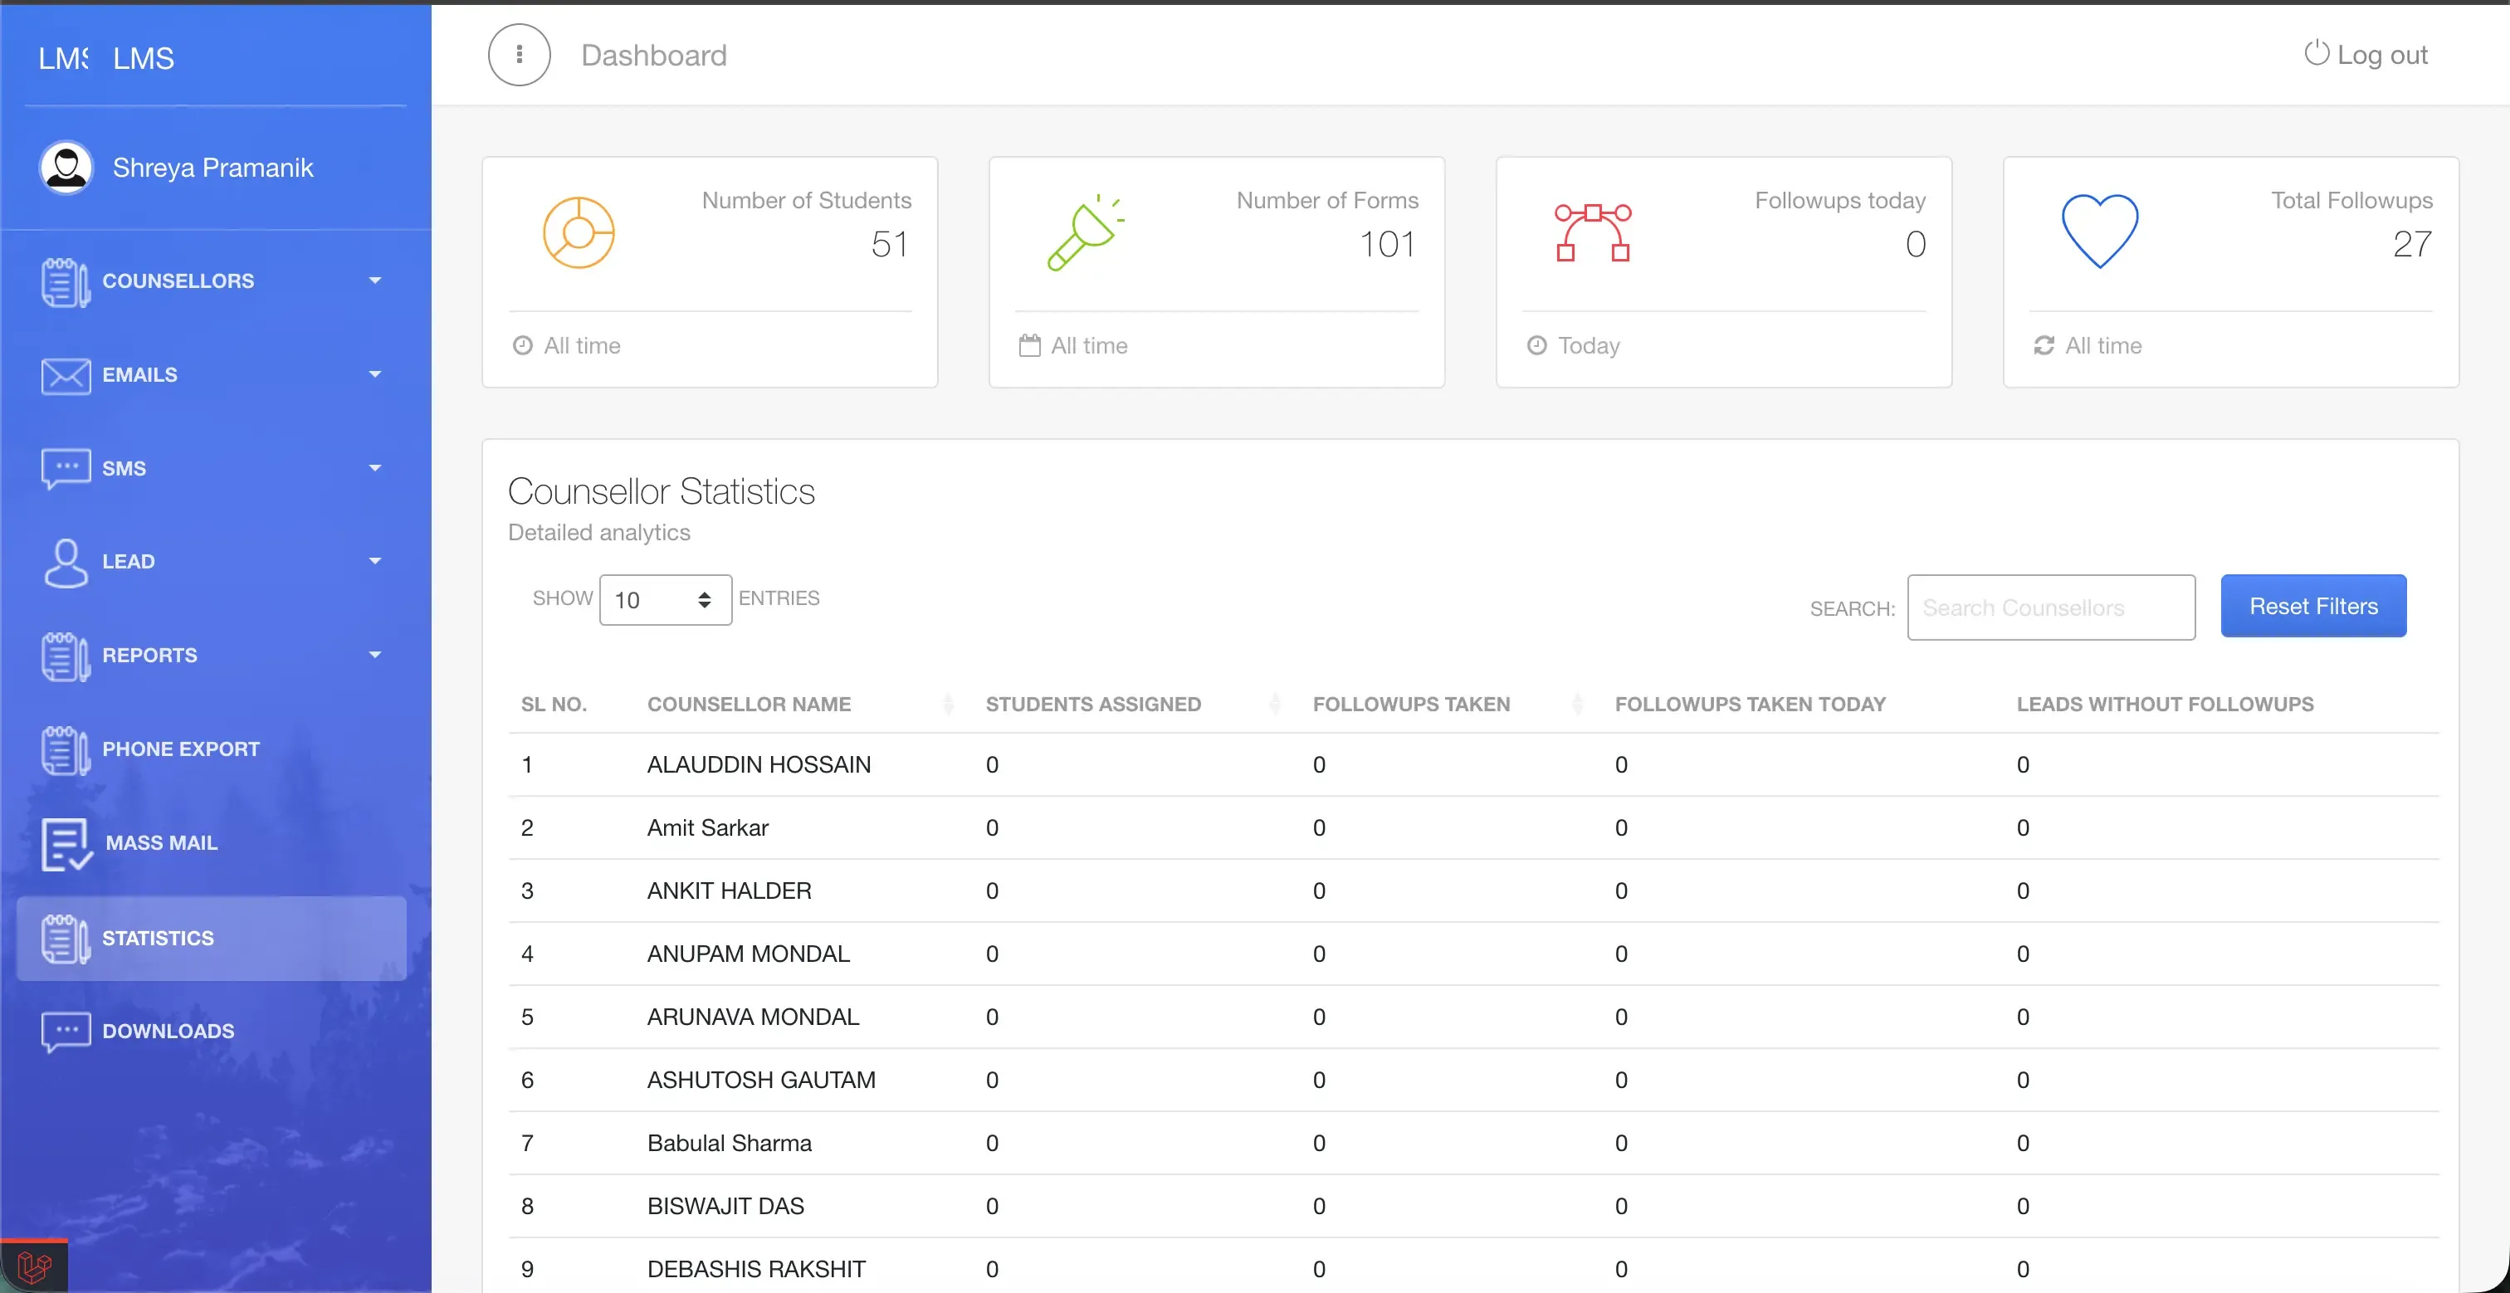This screenshot has width=2510, height=1293.
Task: Select the Lead person icon
Action: coord(64,562)
